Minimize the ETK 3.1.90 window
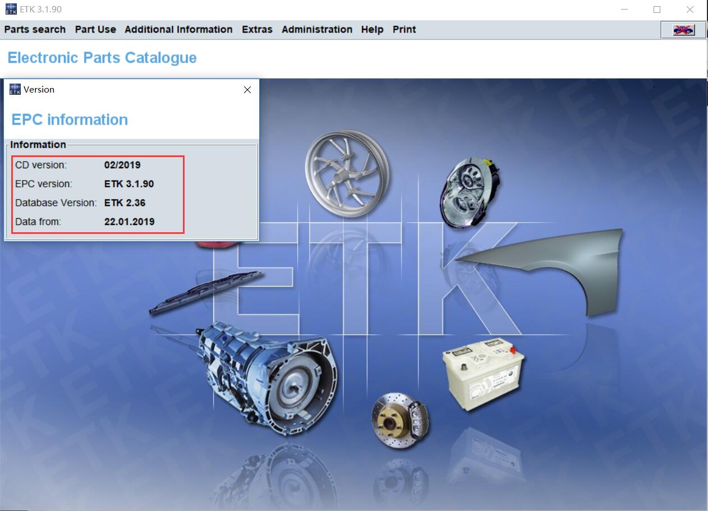The width and height of the screenshot is (708, 511). pyautogui.click(x=625, y=10)
